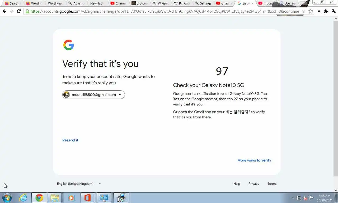
Task: Click the Google logo on the sign-in card
Action: point(68,45)
